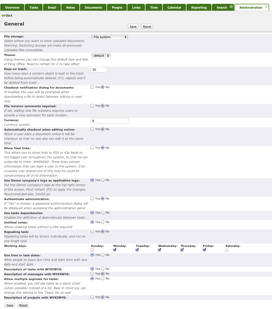Click the Days on trash input field
This screenshot has height=309, width=272.
coord(99,69)
